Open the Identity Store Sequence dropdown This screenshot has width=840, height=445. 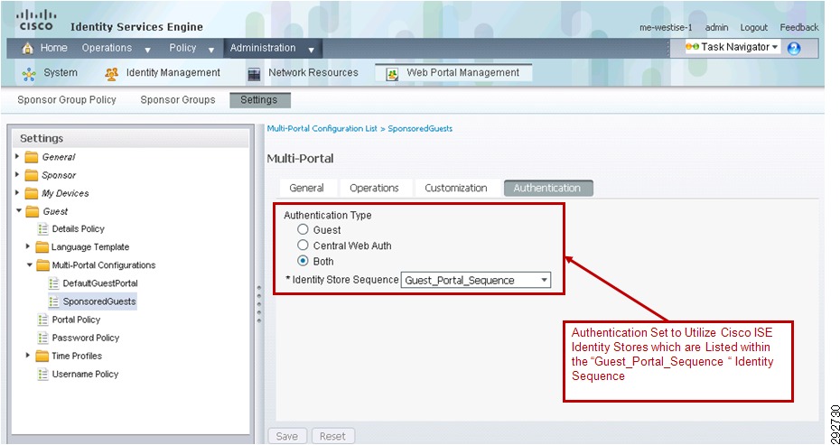coord(476,280)
